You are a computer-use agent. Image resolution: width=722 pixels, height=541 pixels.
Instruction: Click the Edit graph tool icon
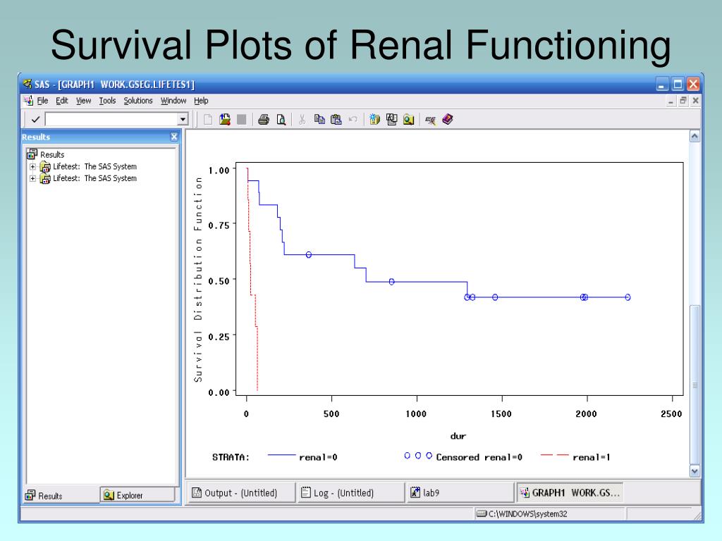point(430,120)
